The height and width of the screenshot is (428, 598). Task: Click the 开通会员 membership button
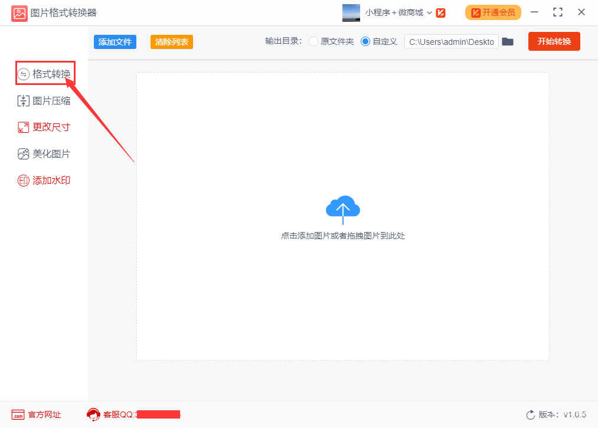493,12
